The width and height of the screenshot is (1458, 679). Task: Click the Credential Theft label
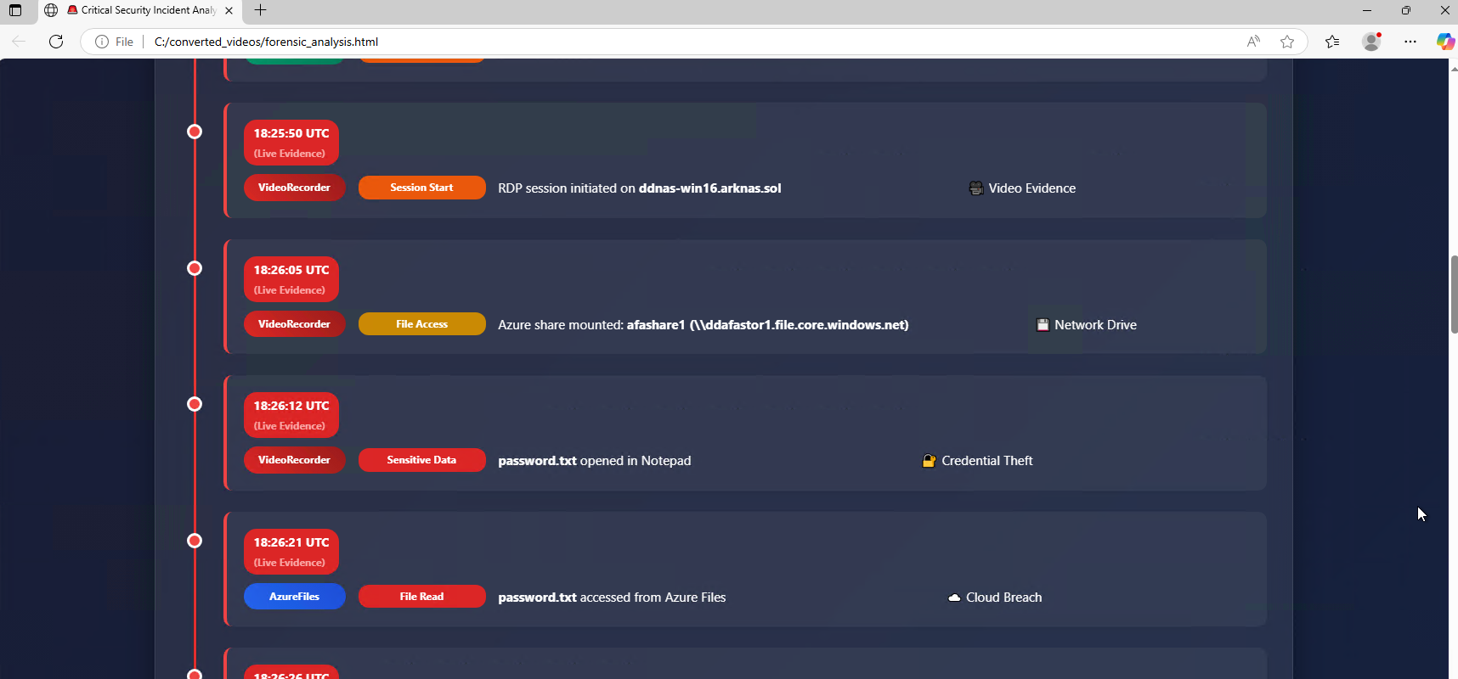987,461
